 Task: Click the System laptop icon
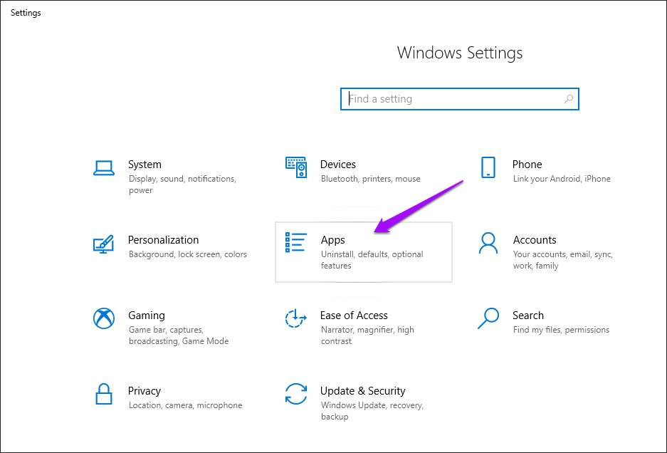point(104,168)
